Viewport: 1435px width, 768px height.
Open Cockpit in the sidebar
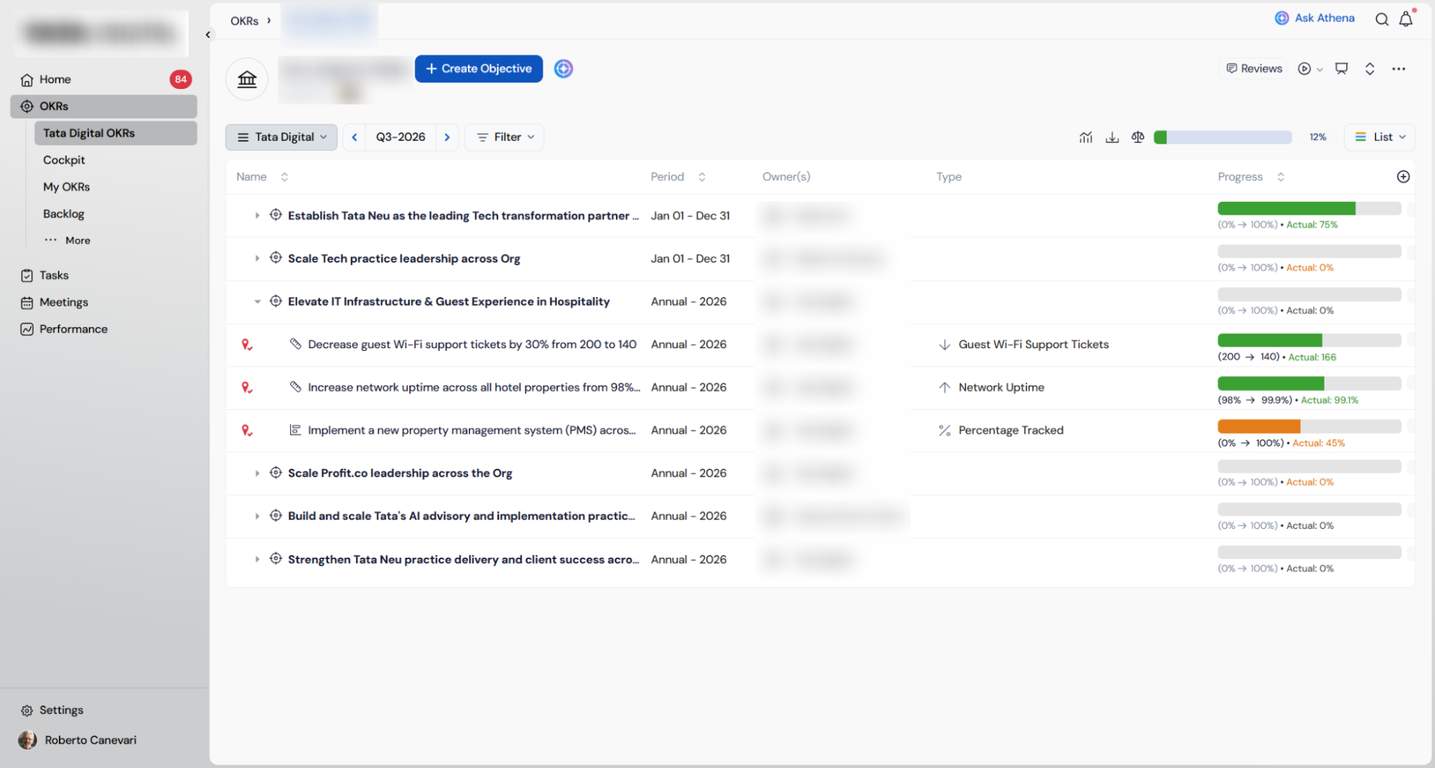[64, 160]
